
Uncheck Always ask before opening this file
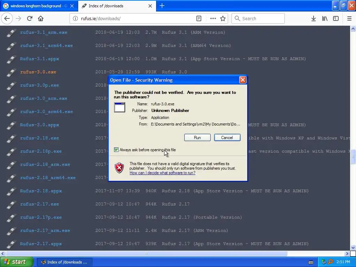tap(116, 150)
